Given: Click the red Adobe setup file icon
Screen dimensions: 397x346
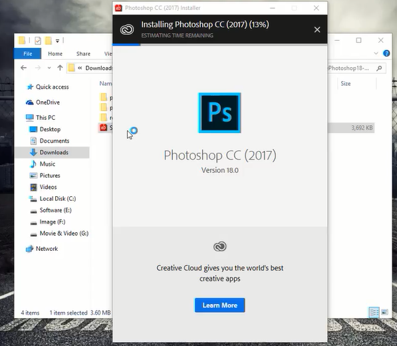Looking at the screenshot, I should tap(103, 127).
